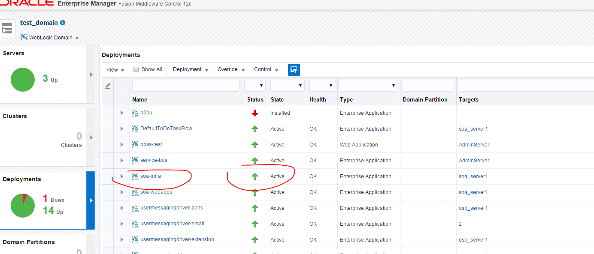Open the opss-rest deployment link
This screenshot has width=594, height=254.
151,144
